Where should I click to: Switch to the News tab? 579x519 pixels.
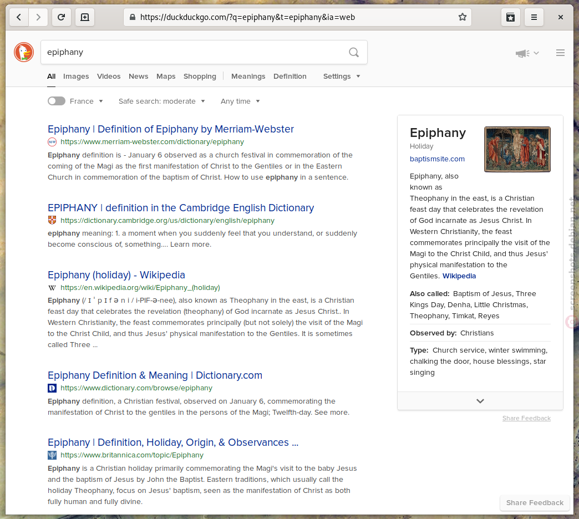coord(139,77)
